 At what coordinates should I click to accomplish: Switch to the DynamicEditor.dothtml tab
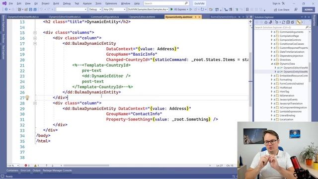(142, 17)
